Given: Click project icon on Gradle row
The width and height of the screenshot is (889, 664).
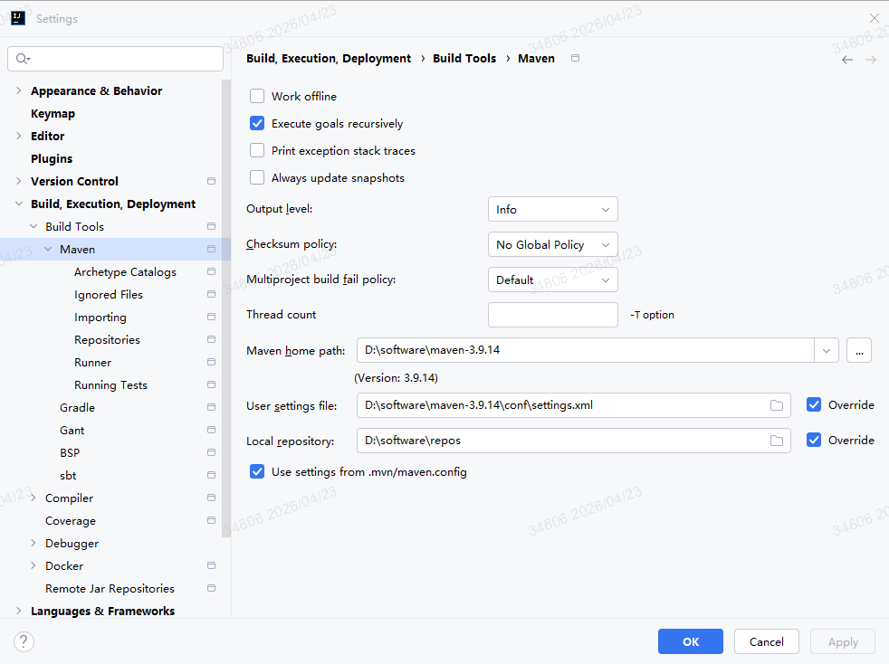Looking at the screenshot, I should click(x=212, y=408).
